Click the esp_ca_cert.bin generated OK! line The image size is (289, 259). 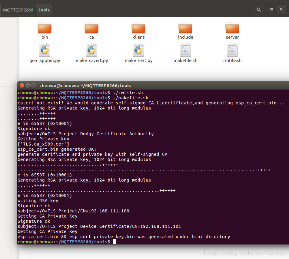(57, 149)
